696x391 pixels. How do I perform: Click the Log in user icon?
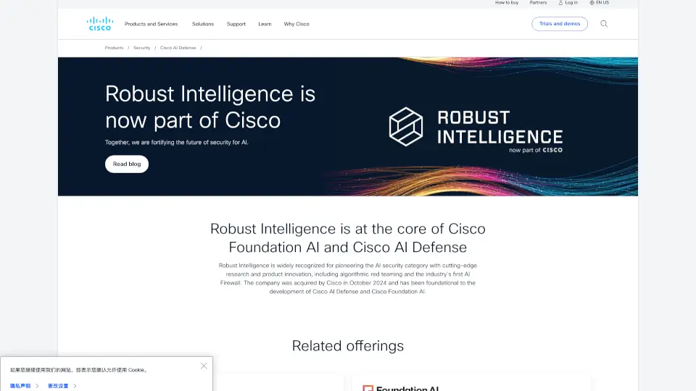[560, 3]
